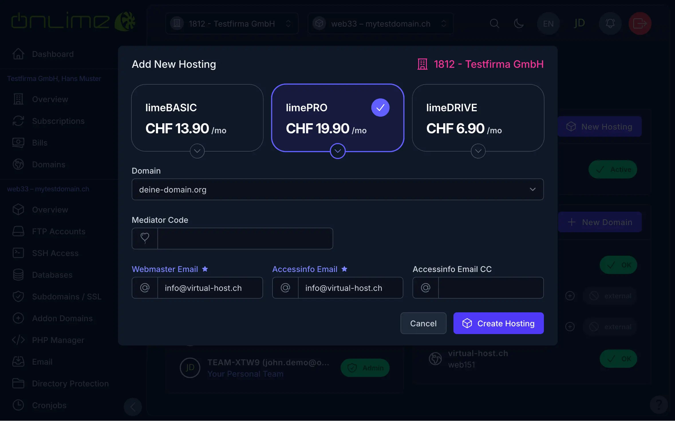
Task: Click the Create Hosting button
Action: click(x=498, y=323)
